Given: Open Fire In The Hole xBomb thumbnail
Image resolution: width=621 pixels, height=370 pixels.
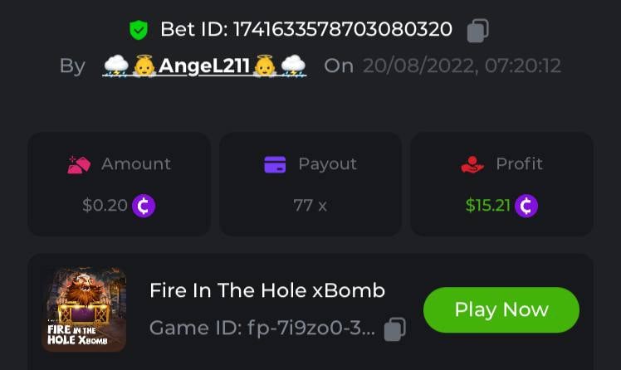Looking at the screenshot, I should 84,309.
